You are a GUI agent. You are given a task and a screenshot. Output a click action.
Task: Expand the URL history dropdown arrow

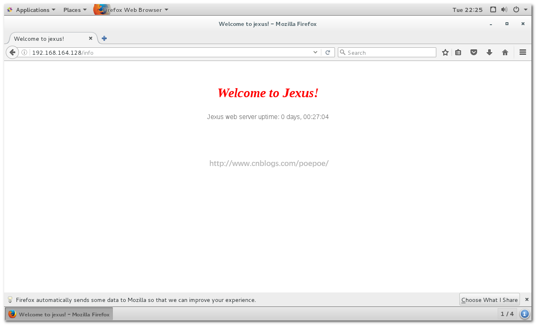coord(315,52)
